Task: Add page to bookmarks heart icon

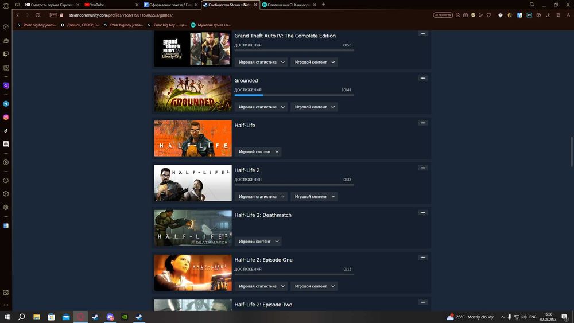Action: [x=488, y=15]
